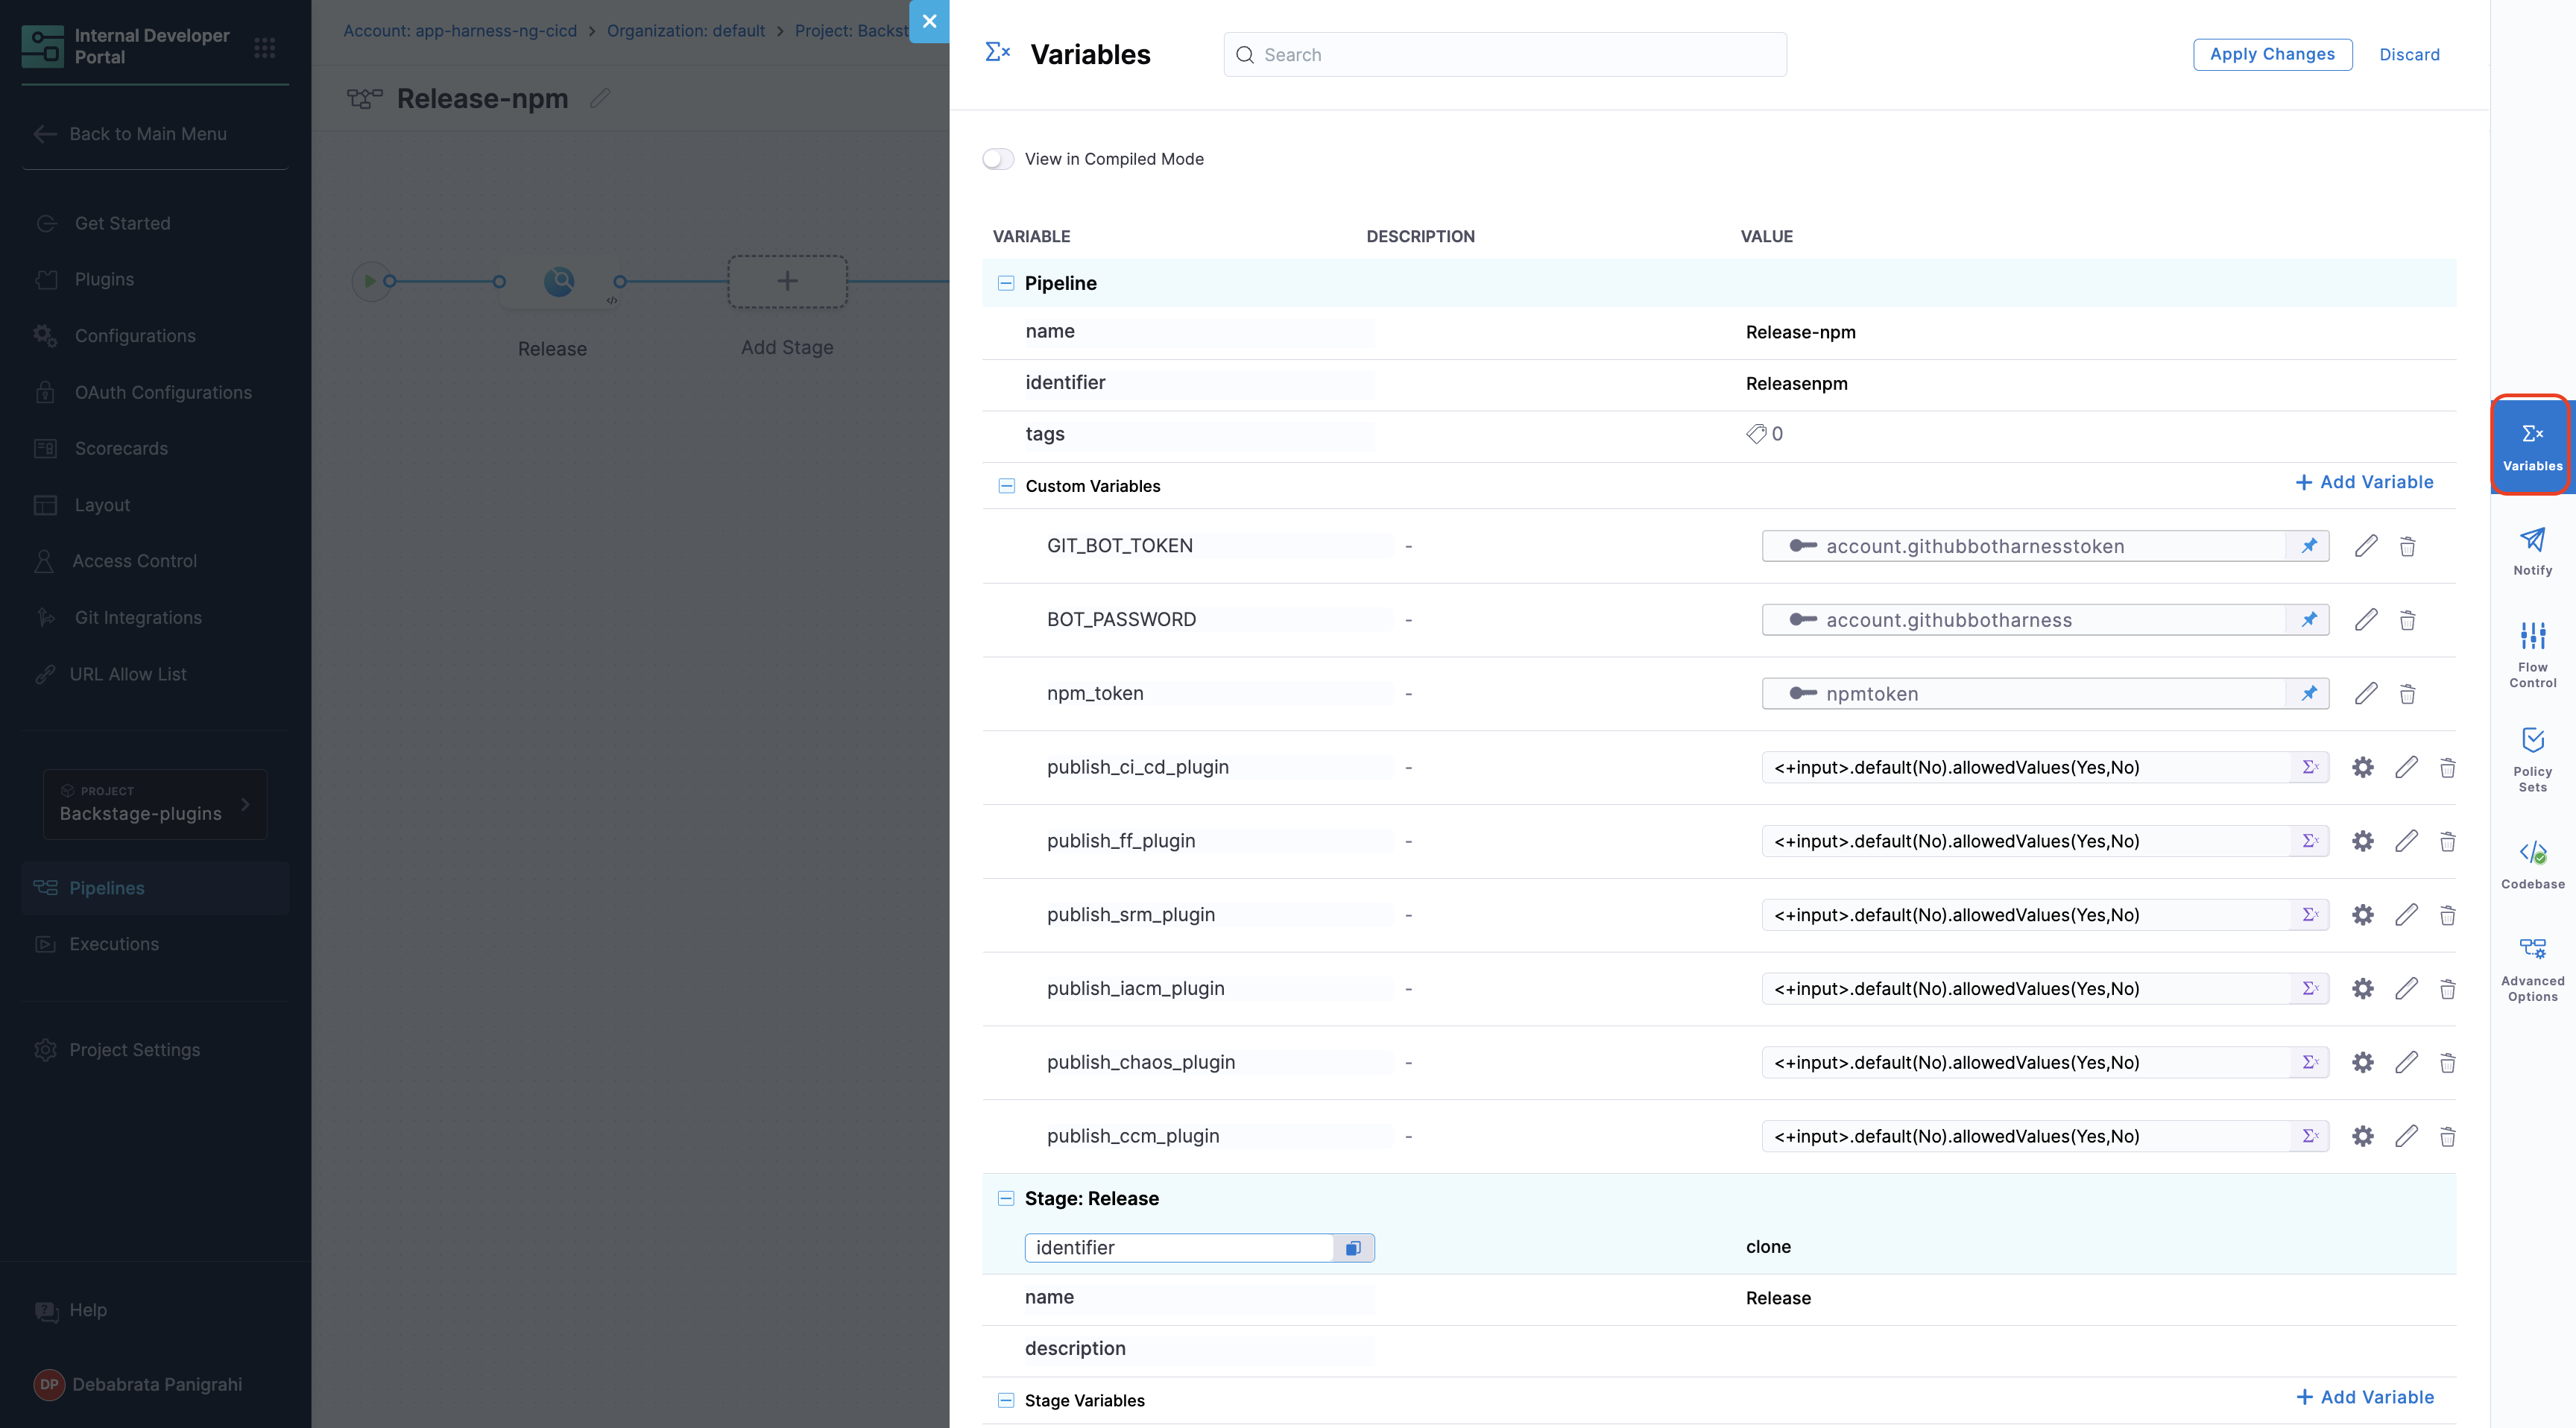The image size is (2576, 1428).
Task: Collapse the Pipeline section
Action: (x=1006, y=283)
